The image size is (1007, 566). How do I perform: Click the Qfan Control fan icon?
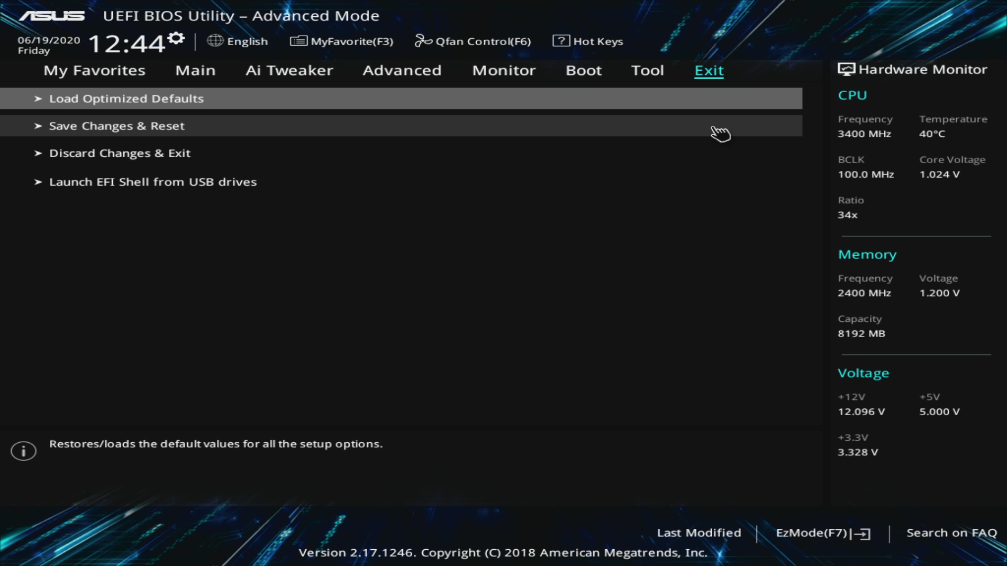pyautogui.click(x=423, y=40)
